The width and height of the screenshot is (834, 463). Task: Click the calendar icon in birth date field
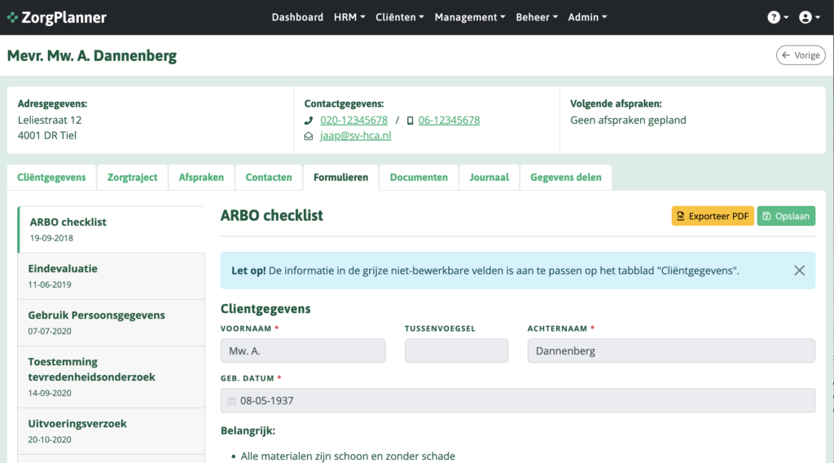tap(231, 401)
